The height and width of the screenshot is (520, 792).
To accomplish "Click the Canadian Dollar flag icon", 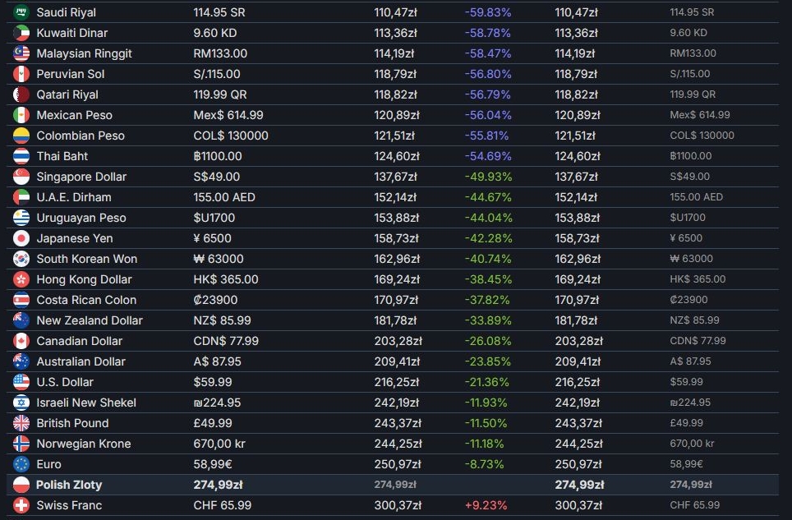I will (x=21, y=341).
